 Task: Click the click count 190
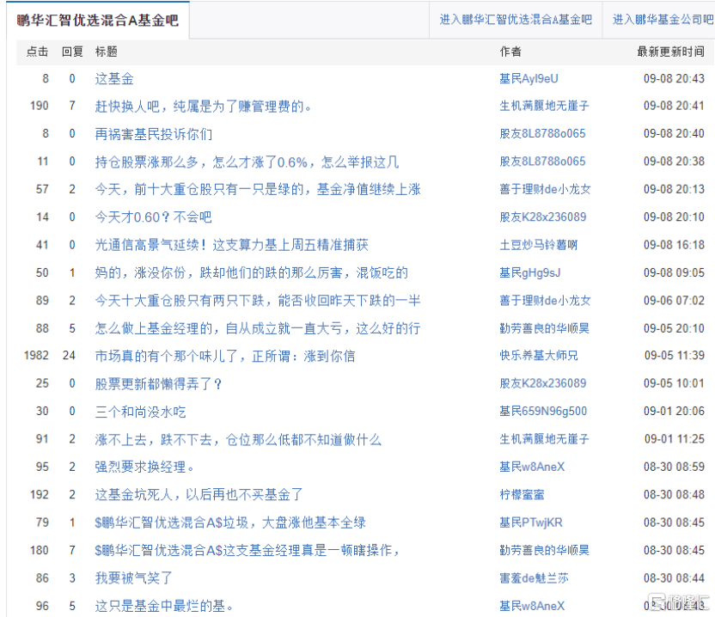[x=40, y=106]
